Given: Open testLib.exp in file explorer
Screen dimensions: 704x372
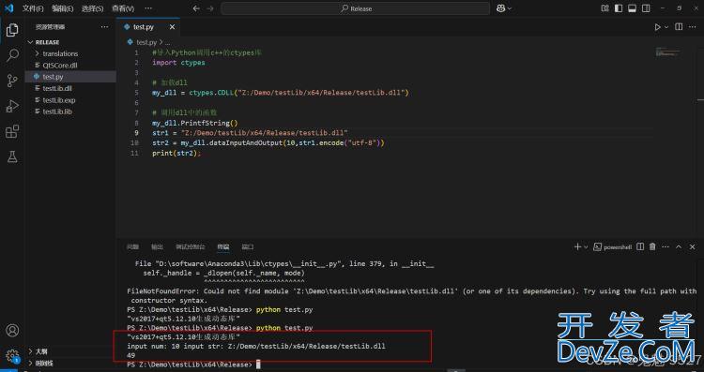Looking at the screenshot, I should [x=71, y=100].
